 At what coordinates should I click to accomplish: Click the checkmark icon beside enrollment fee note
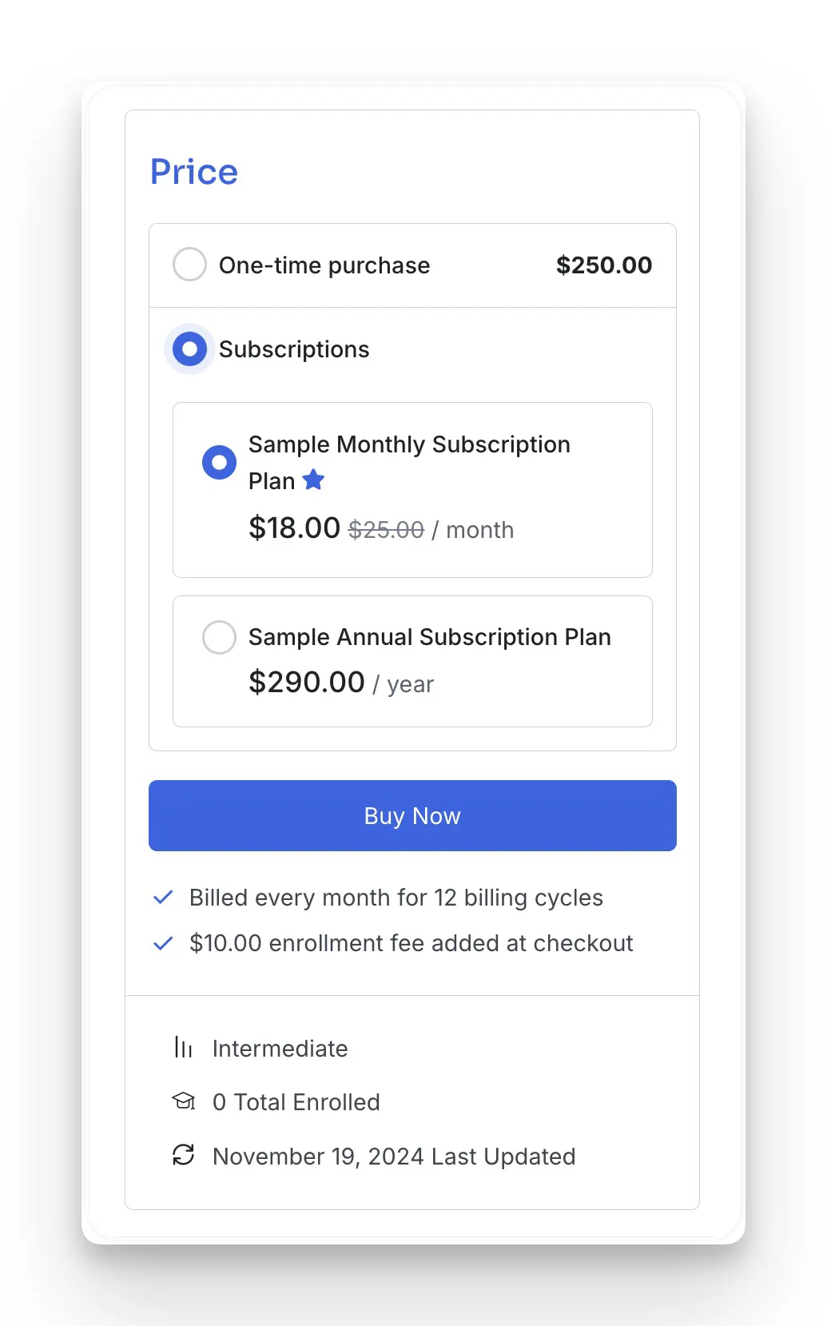tap(163, 943)
